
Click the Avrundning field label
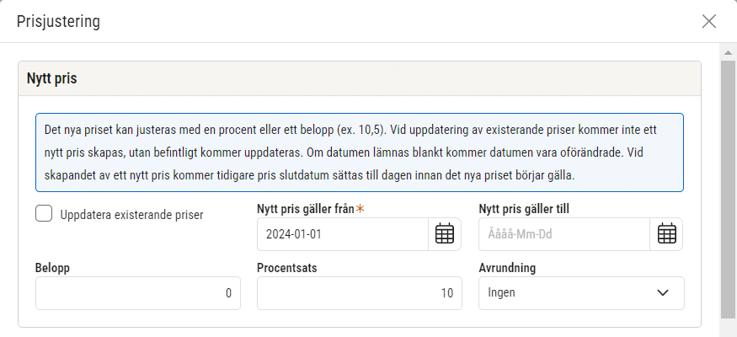pyautogui.click(x=507, y=268)
